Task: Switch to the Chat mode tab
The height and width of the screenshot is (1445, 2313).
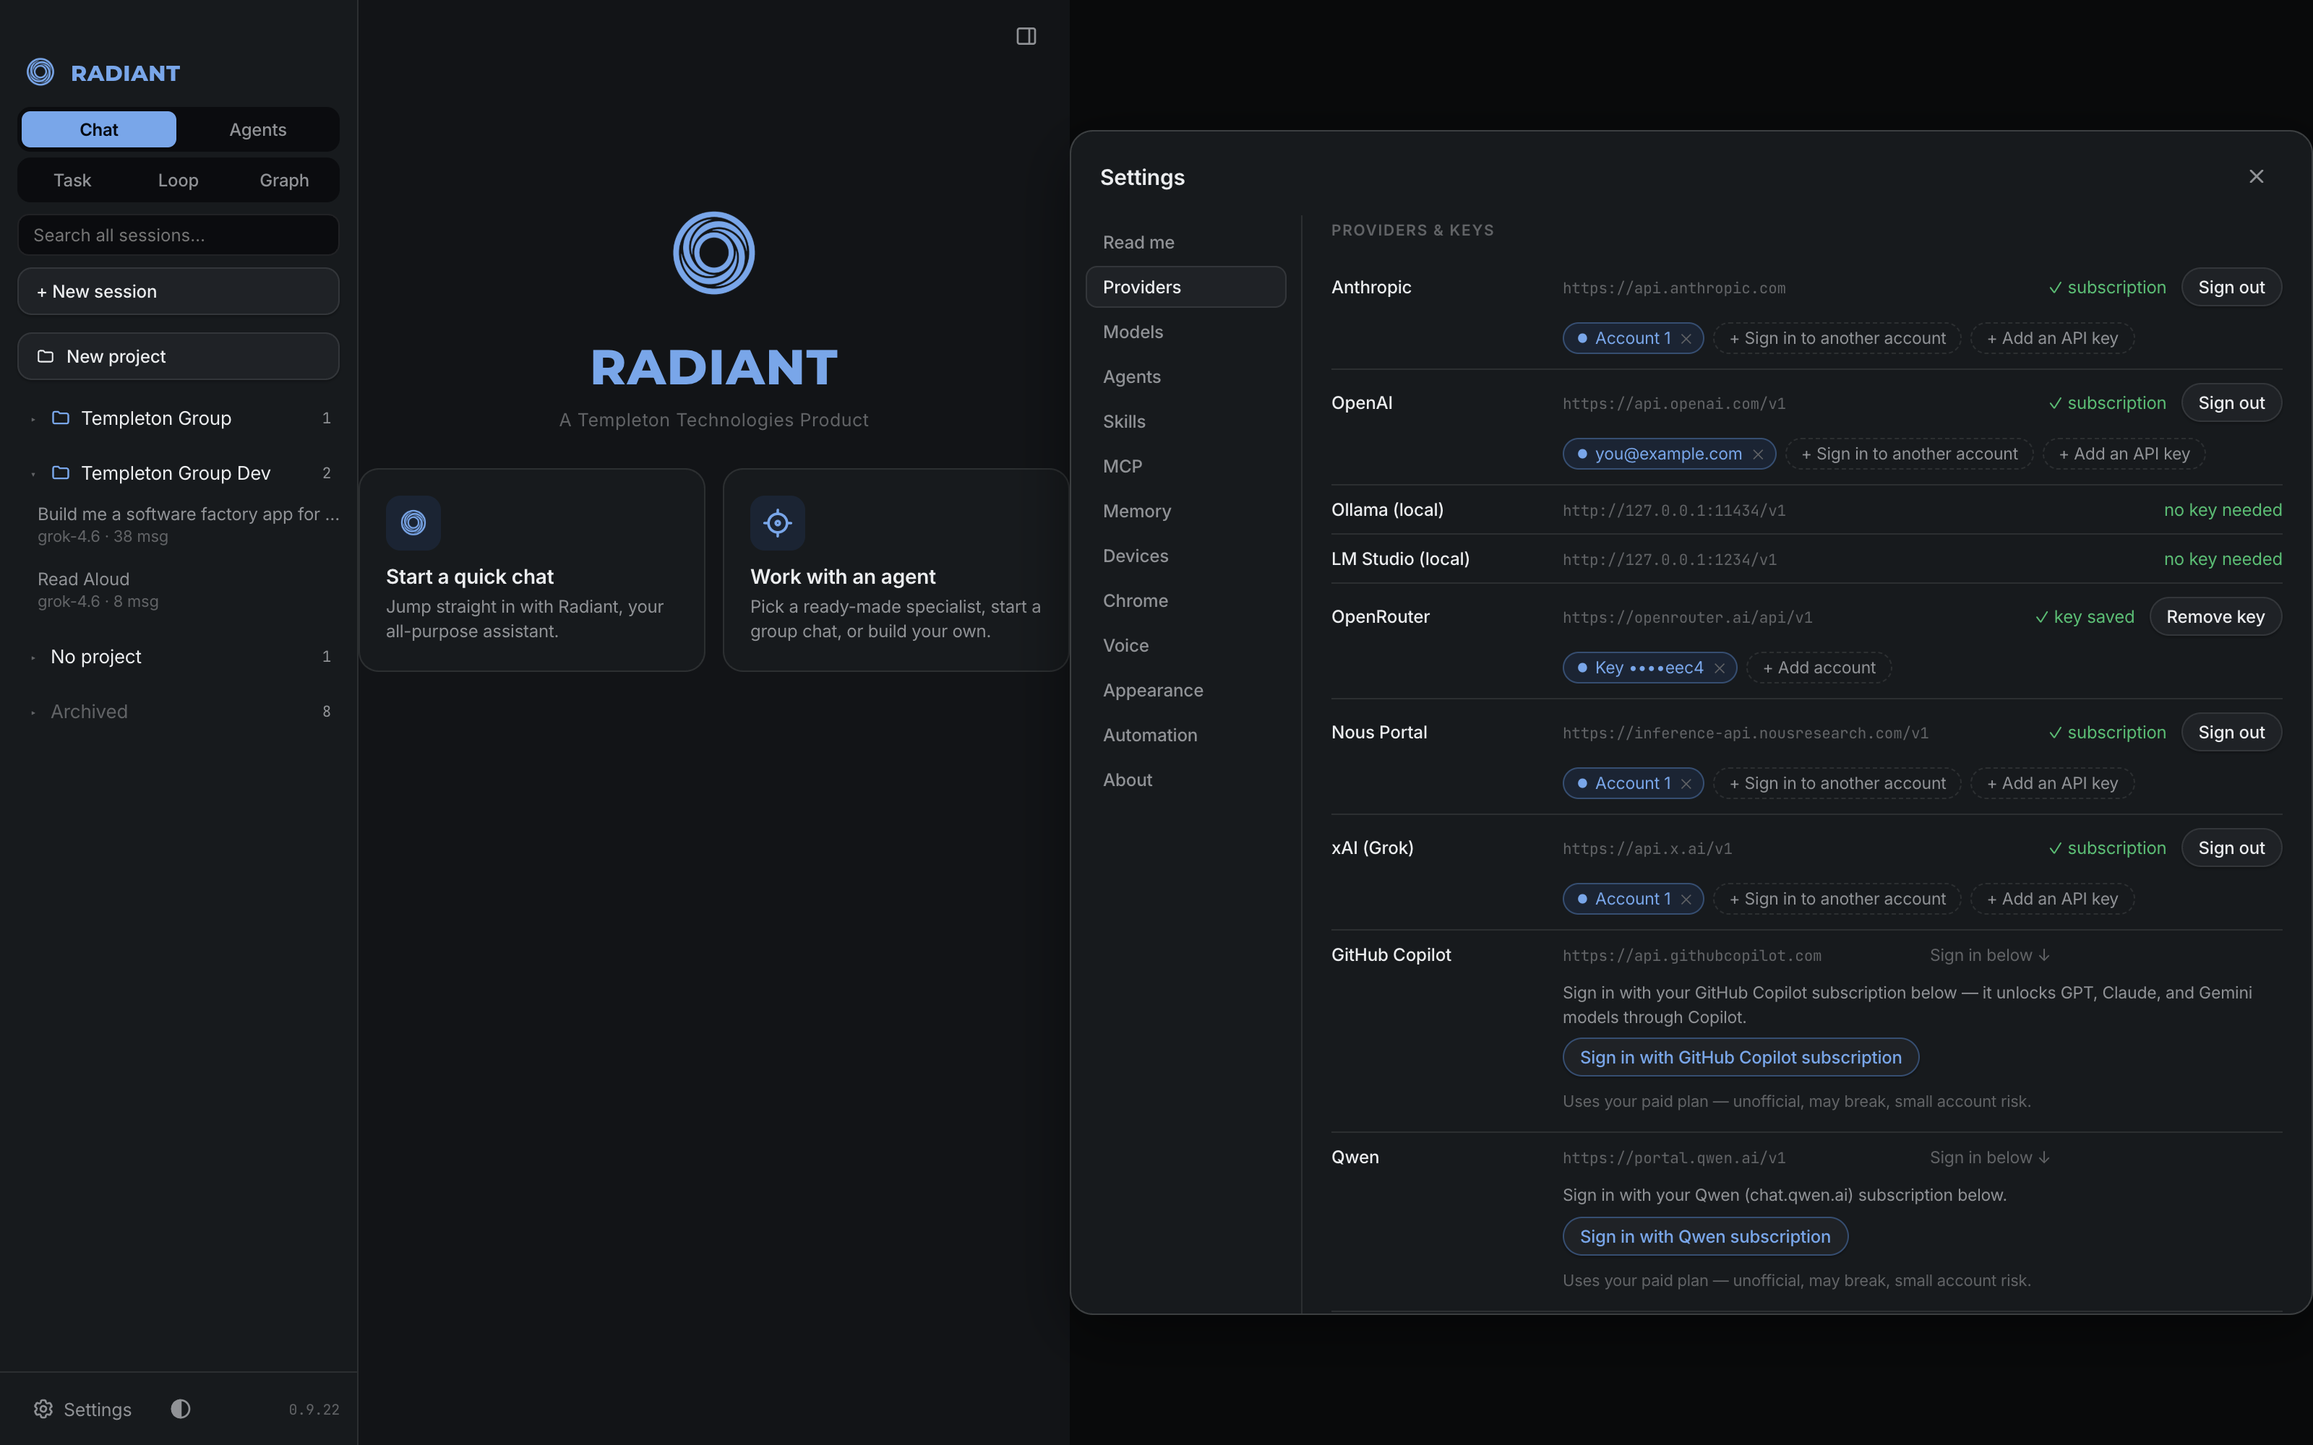Action: [98, 129]
